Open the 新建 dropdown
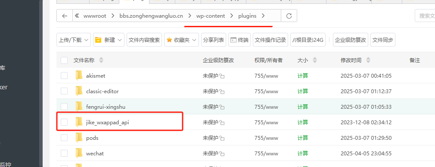The image size is (435, 167). [x=109, y=40]
